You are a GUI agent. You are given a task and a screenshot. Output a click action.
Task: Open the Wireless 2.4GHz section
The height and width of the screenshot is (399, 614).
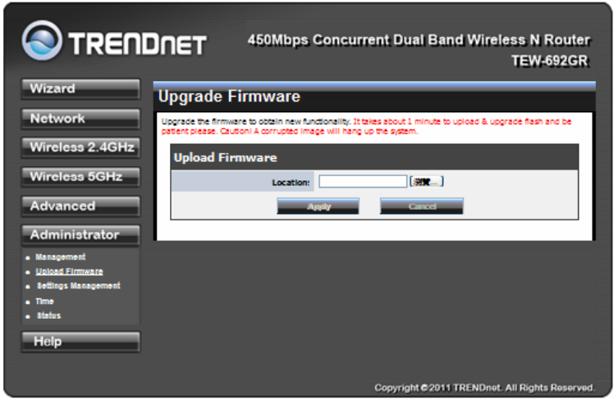coord(80,147)
